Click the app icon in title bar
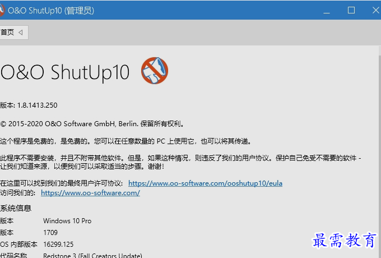This screenshot has width=381, height=258. pyautogui.click(x=2, y=10)
